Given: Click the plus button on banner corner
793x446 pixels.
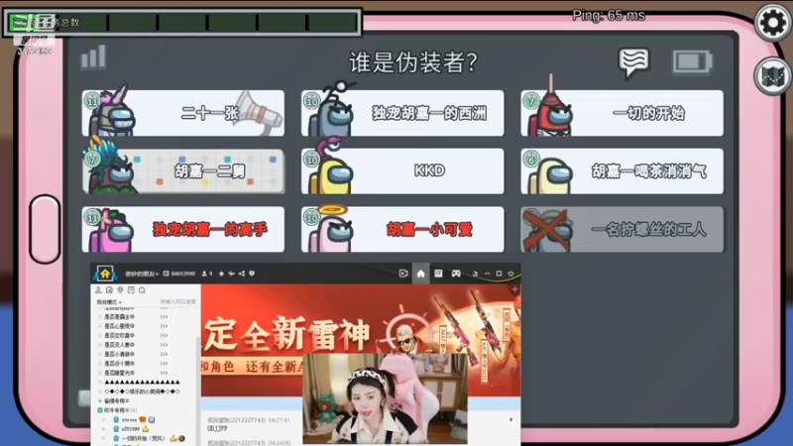Looking at the screenshot, I should tap(514, 289).
